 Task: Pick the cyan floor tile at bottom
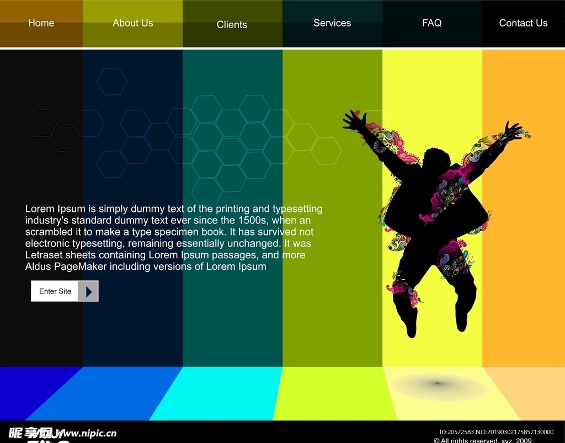[221, 394]
